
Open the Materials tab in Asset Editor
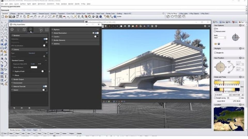pos(12,29)
